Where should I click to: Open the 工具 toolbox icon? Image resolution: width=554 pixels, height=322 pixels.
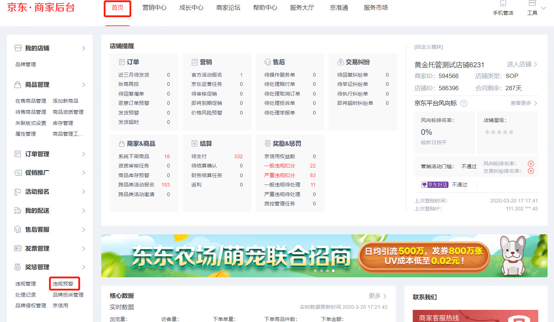point(532,4)
